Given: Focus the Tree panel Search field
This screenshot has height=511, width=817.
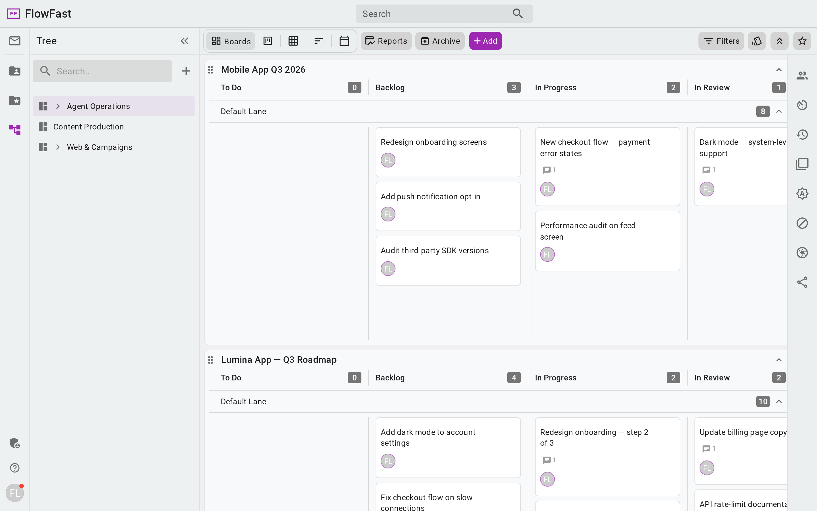Looking at the screenshot, I should (102, 71).
